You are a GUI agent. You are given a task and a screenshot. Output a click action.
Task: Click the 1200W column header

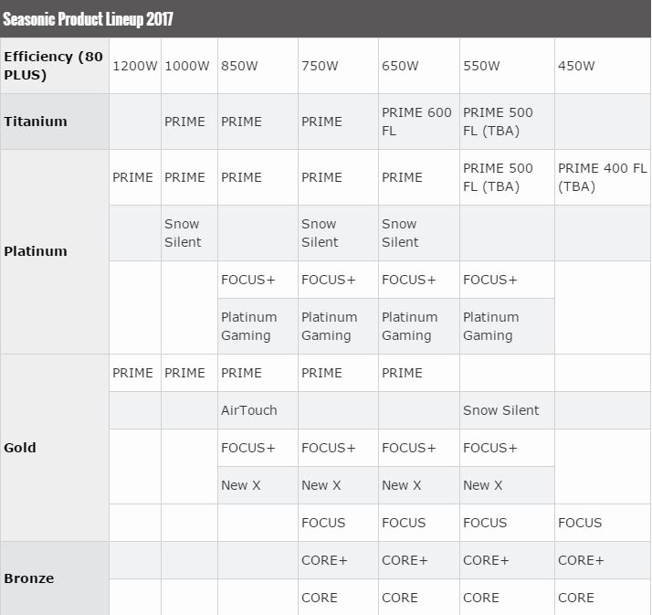click(134, 66)
